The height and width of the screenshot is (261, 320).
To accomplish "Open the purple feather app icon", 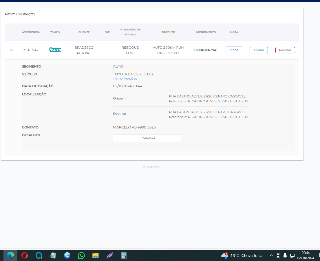I will [110, 255].
